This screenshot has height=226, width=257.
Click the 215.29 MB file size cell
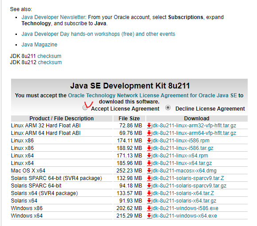(129, 216)
